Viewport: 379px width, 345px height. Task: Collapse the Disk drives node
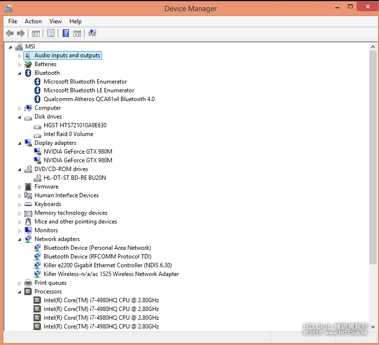[x=19, y=117]
